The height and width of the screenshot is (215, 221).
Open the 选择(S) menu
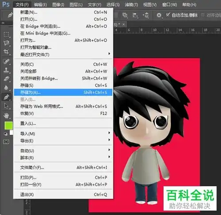[x=113, y=5]
